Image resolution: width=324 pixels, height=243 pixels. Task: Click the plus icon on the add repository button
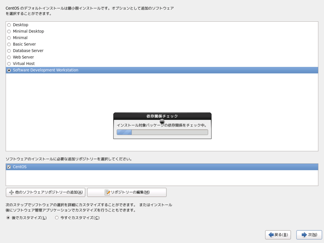(12, 192)
